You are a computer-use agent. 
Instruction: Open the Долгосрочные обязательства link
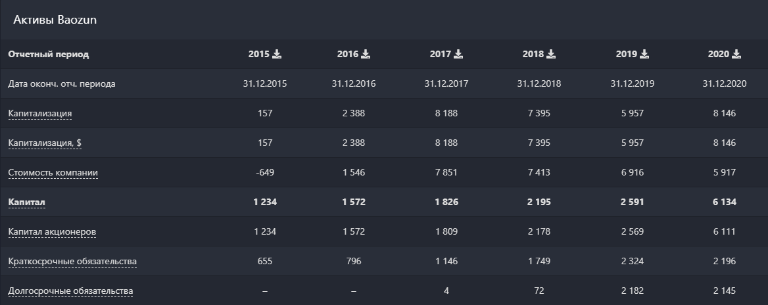click(70, 291)
